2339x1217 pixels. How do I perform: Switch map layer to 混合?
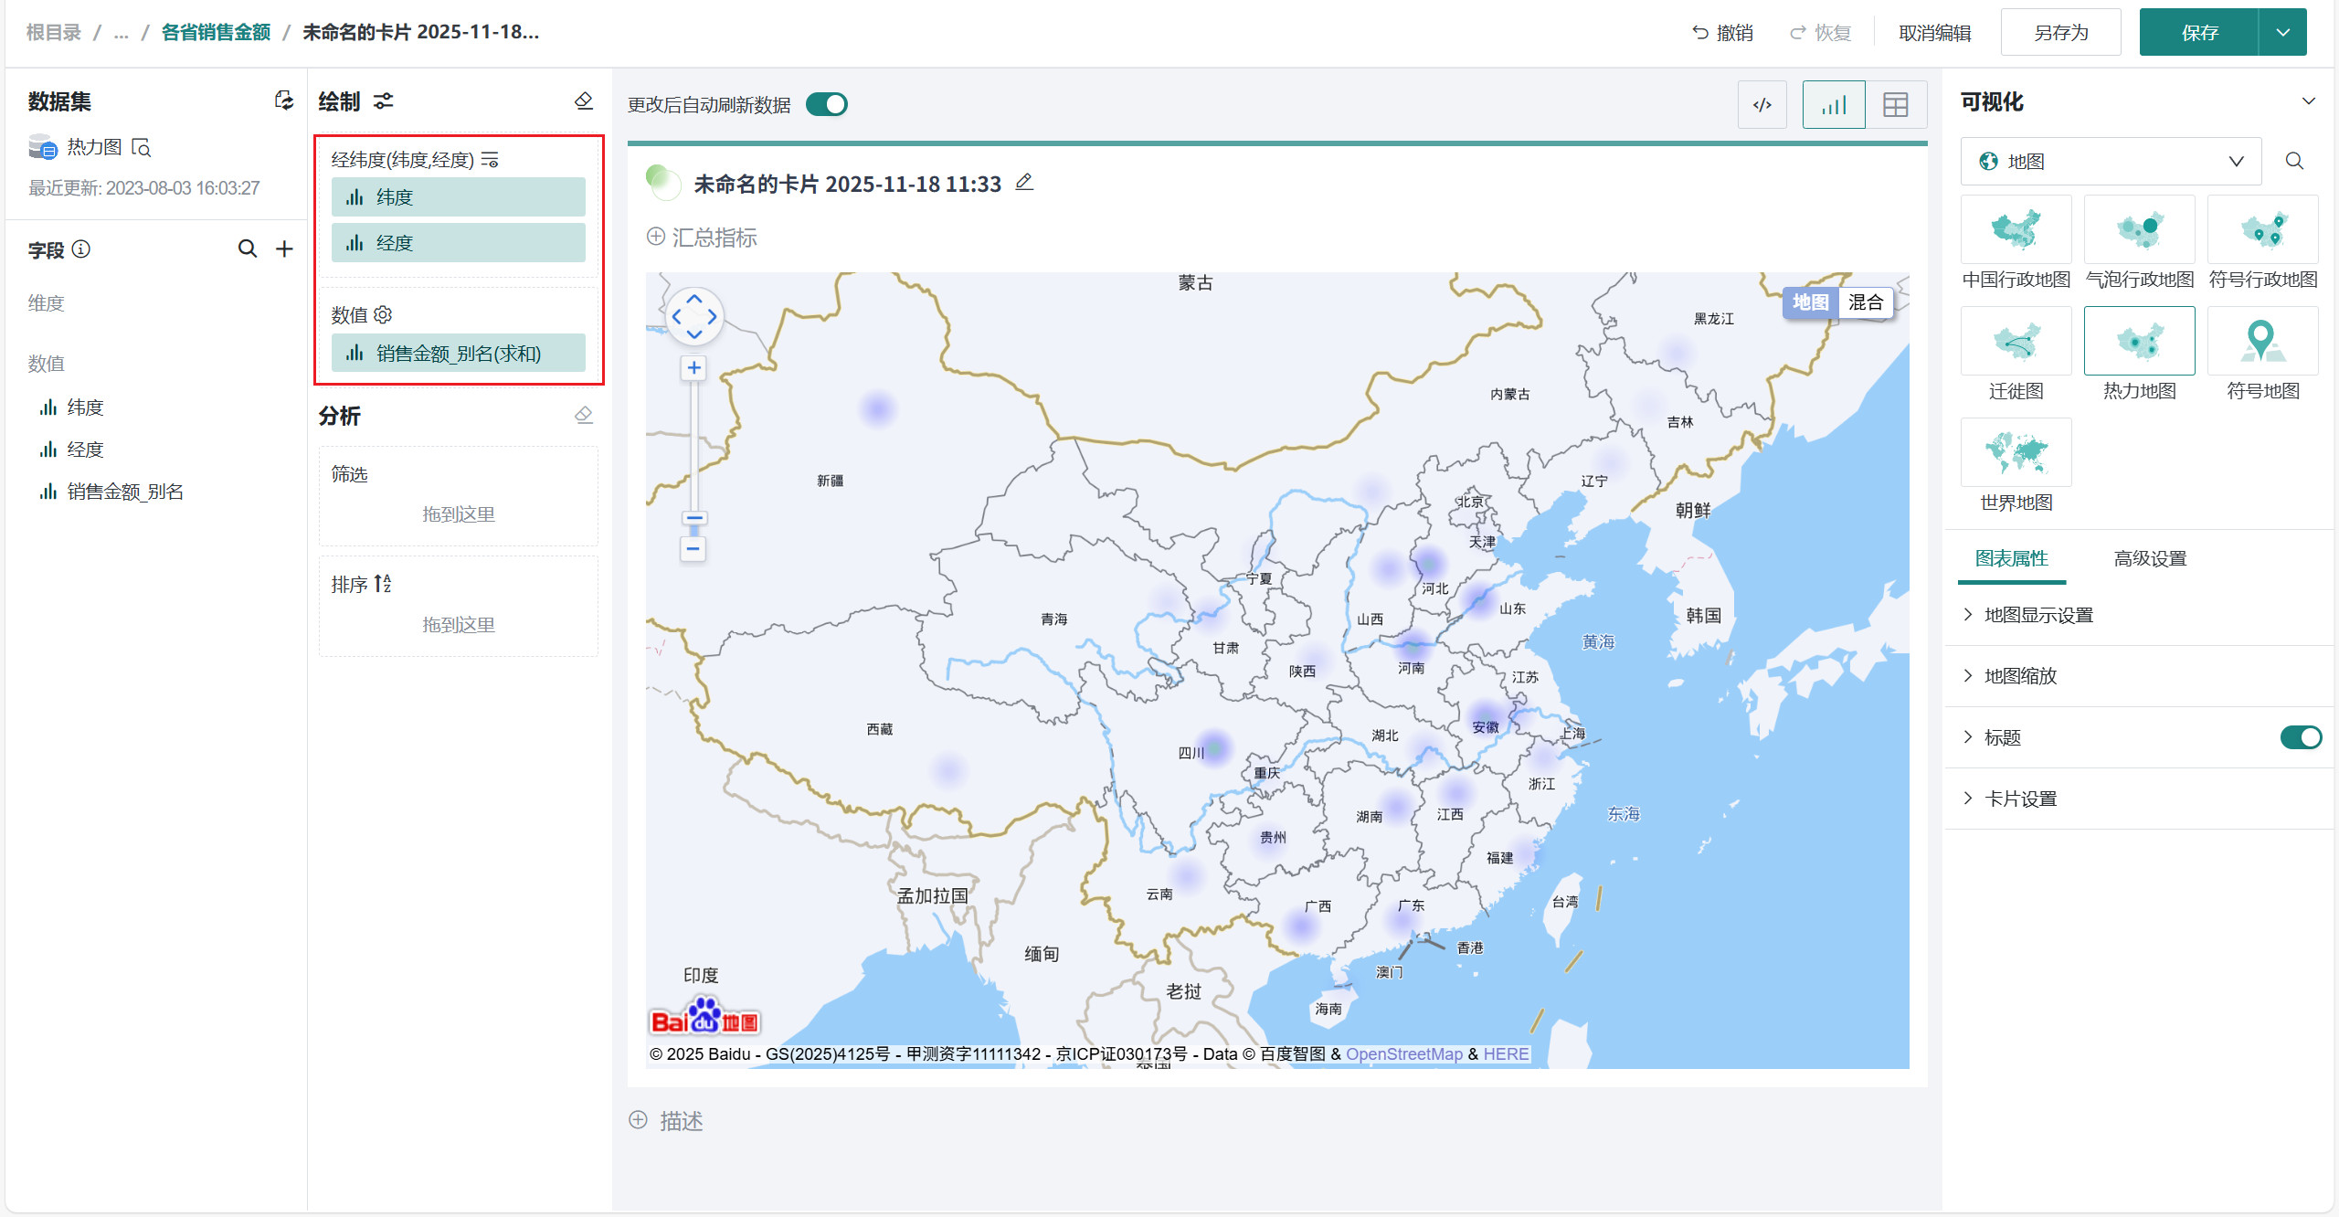point(1865,302)
